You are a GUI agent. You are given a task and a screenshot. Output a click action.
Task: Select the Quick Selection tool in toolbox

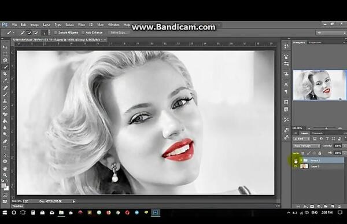tap(5, 67)
